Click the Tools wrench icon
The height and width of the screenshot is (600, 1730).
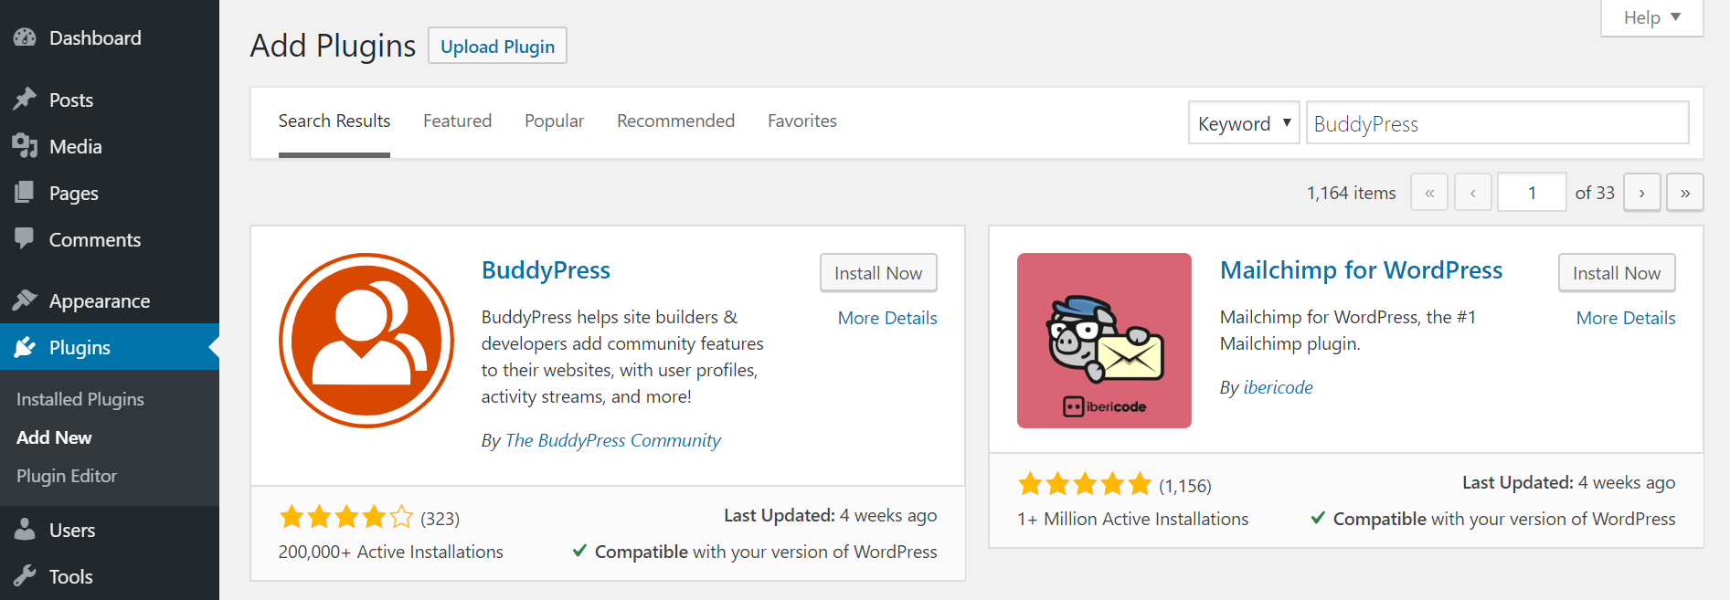pyautogui.click(x=25, y=576)
